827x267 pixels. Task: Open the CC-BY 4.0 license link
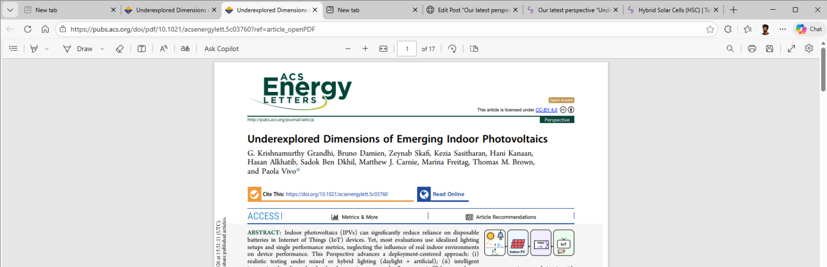546,110
